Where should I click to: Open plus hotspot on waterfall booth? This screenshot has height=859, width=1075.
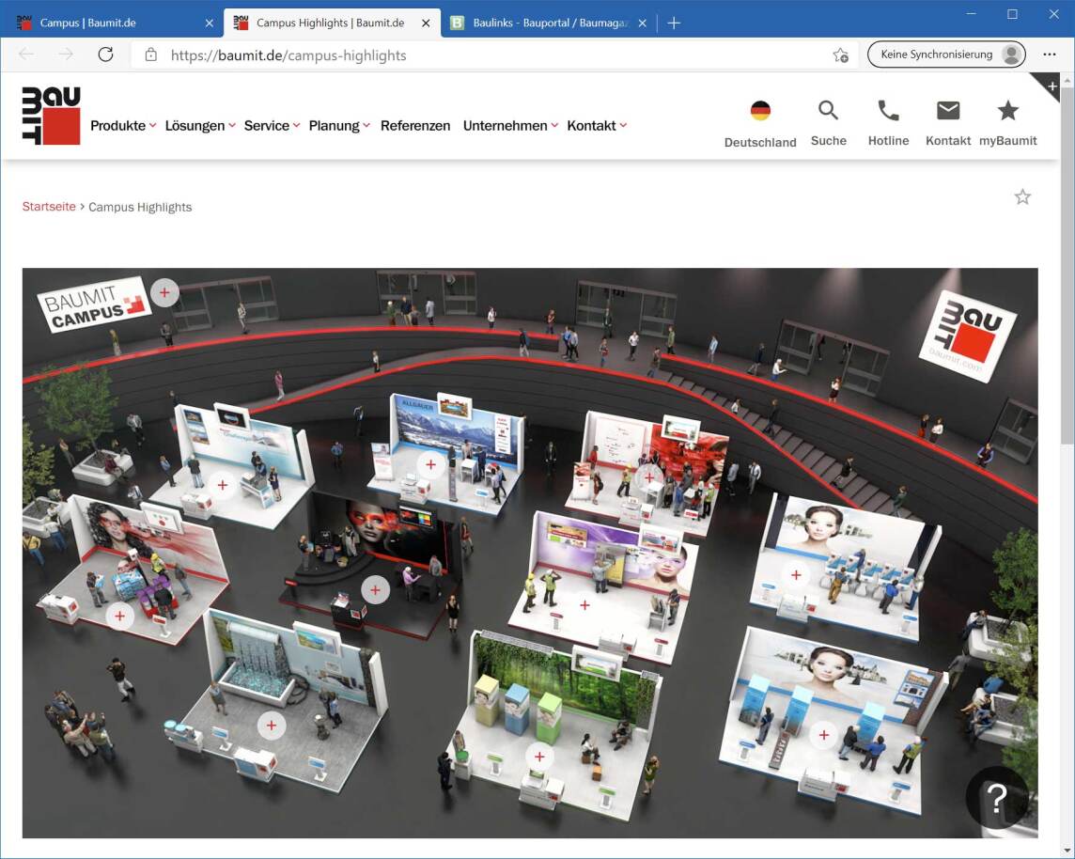pos(272,726)
